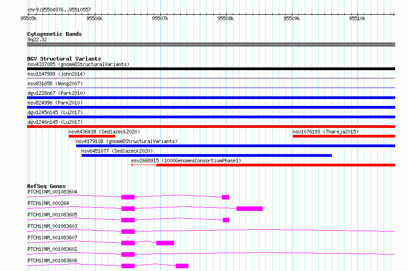Click the PTCH1|NM_001083605 transcript label
Screen dimensions: 408x271
pyautogui.click(x=52, y=215)
